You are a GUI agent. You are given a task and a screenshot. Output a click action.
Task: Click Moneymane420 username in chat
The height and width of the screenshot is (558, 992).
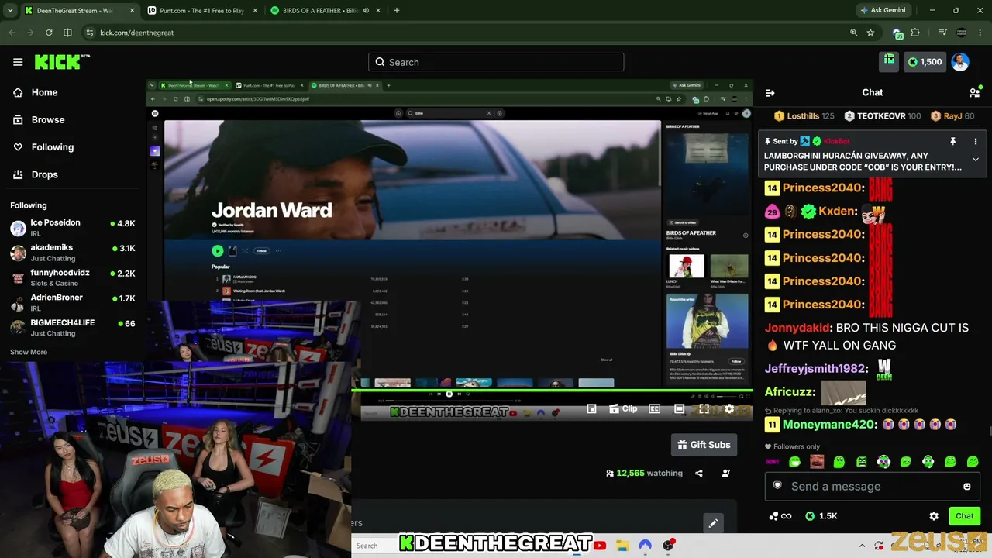829,425
